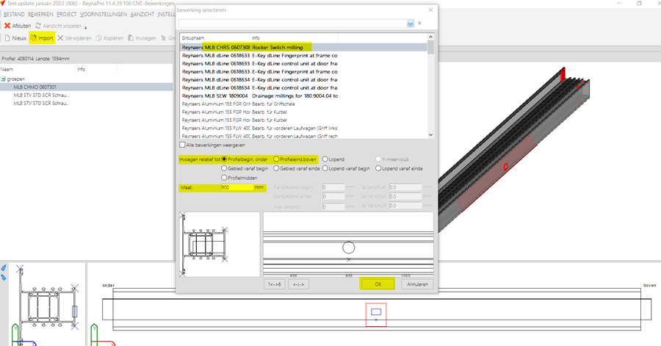The image size is (661, 346).
Task: Click the upper blue view arrow icon
Action: click(4, 268)
